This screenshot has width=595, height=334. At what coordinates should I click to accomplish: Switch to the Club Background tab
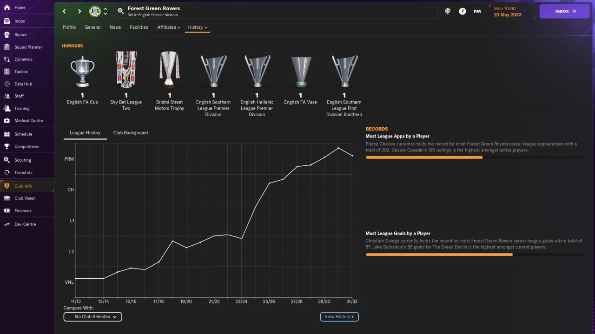click(131, 133)
